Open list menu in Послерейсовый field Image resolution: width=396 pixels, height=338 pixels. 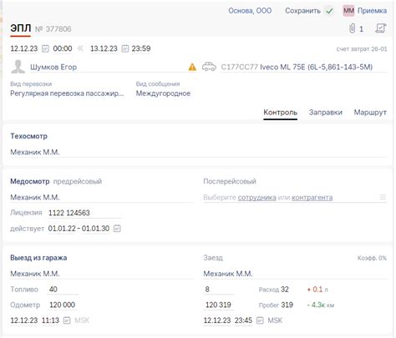coord(383,198)
